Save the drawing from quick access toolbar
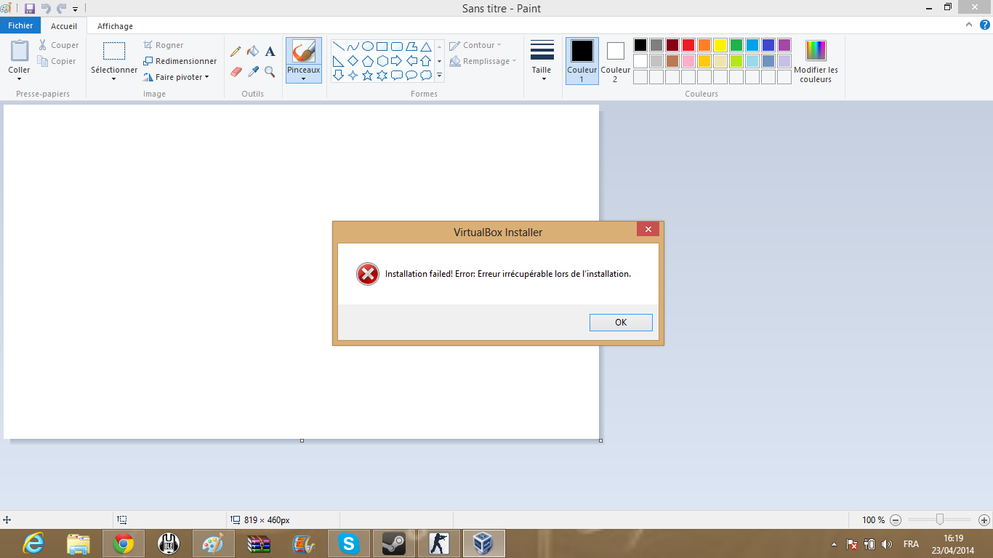 point(30,9)
